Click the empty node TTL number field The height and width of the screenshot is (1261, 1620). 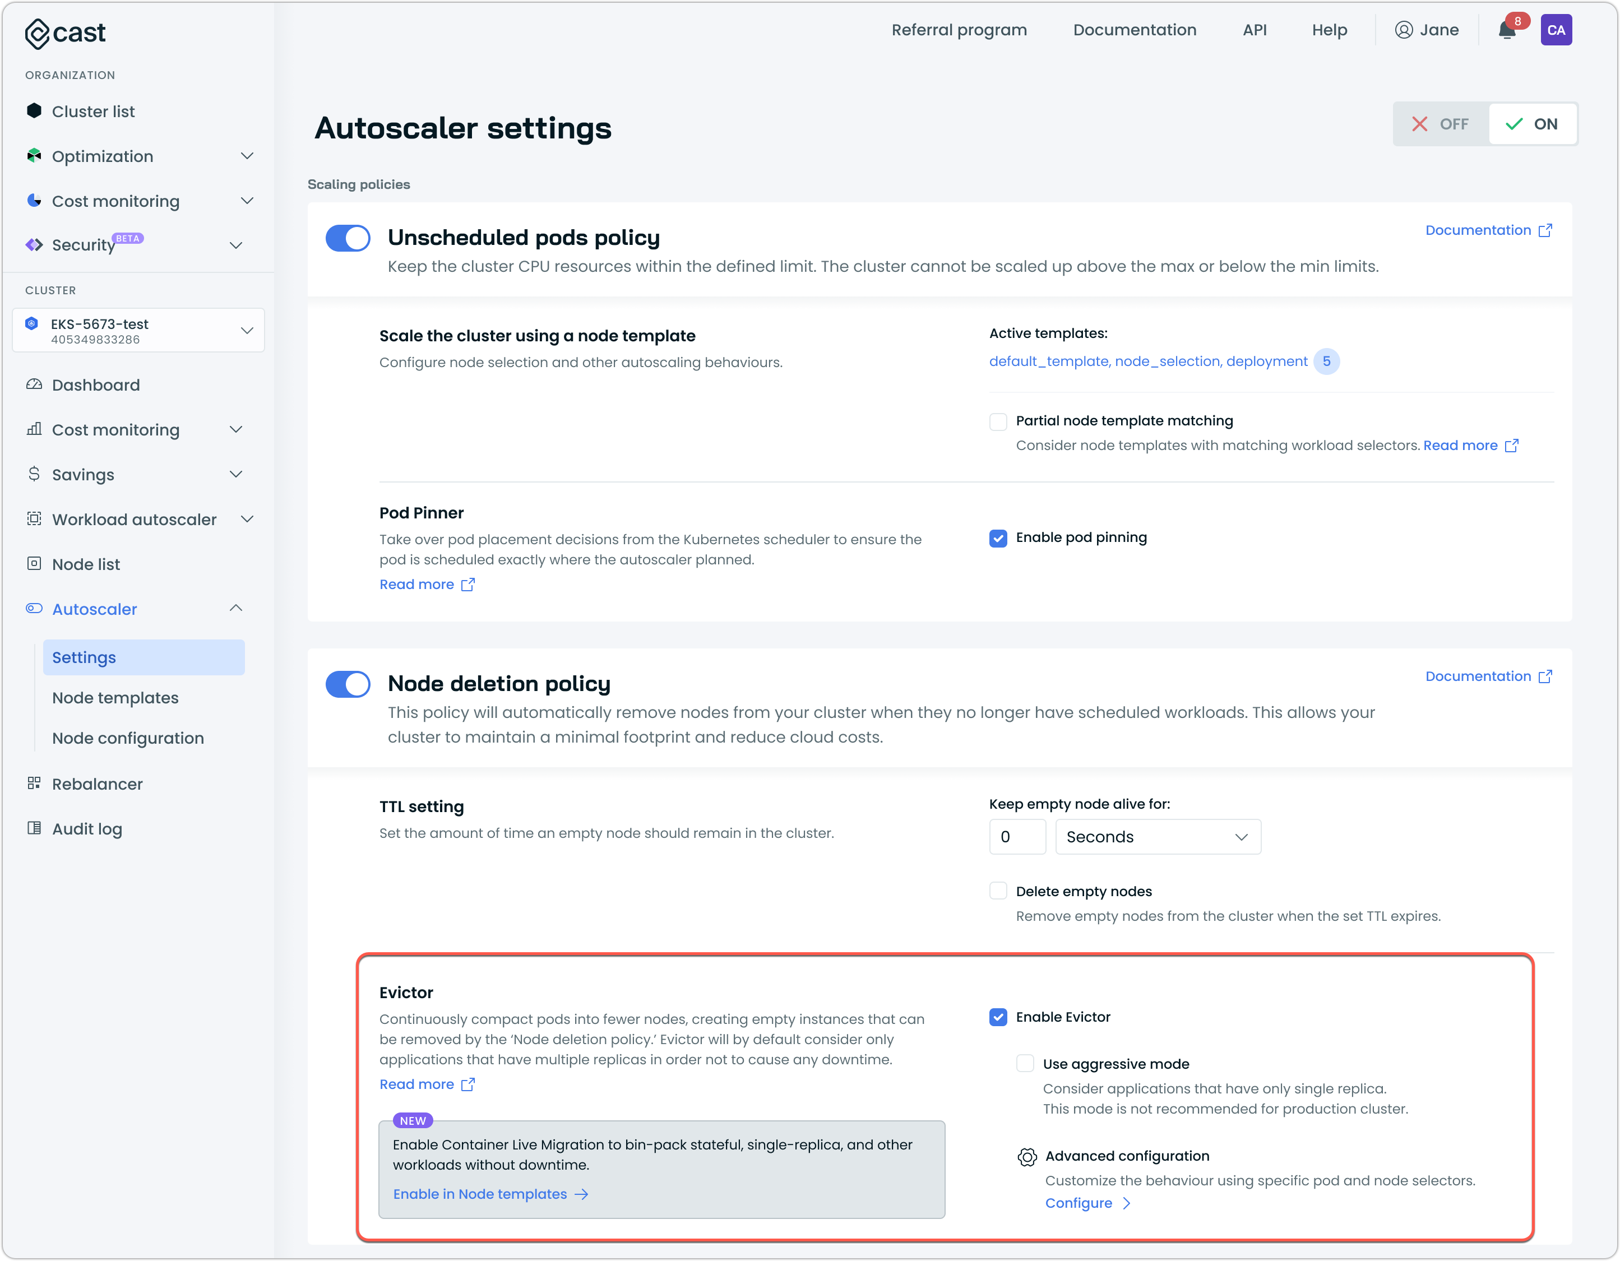click(x=1017, y=837)
